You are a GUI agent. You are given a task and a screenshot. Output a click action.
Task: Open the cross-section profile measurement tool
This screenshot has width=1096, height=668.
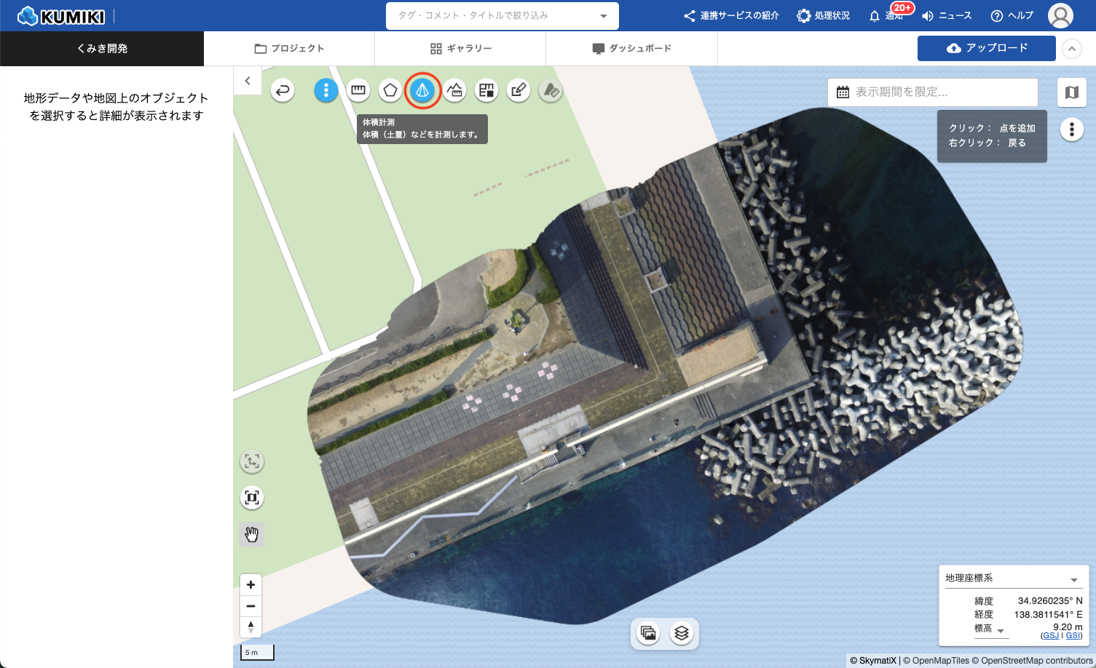click(x=454, y=90)
